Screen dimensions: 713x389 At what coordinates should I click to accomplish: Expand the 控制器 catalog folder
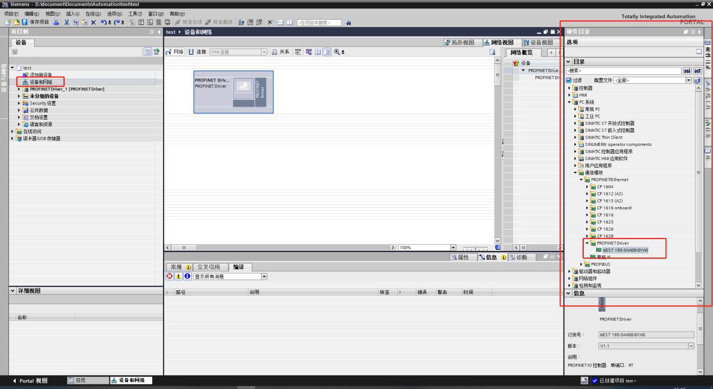point(569,88)
